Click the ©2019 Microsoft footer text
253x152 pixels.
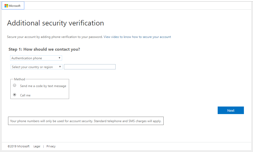coord(18,146)
